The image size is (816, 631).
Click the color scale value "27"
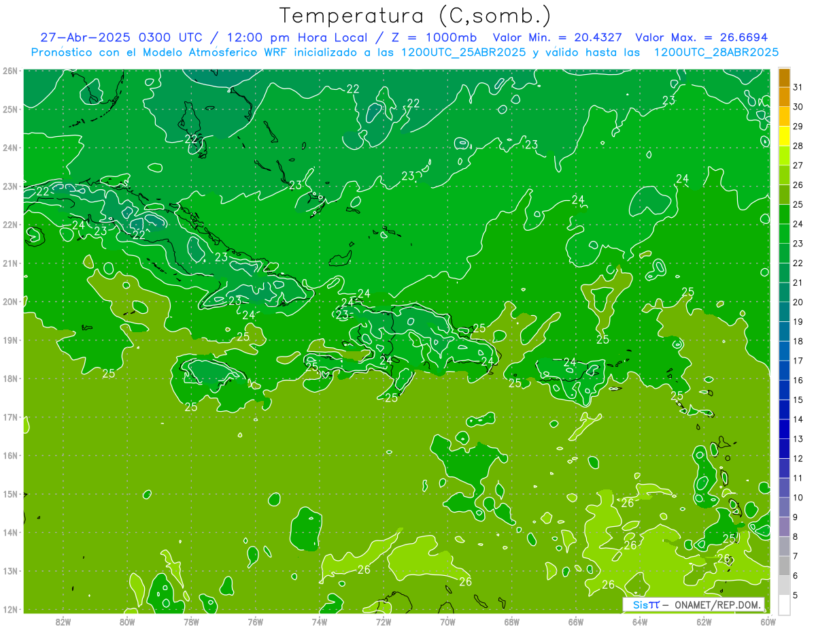[x=798, y=165]
